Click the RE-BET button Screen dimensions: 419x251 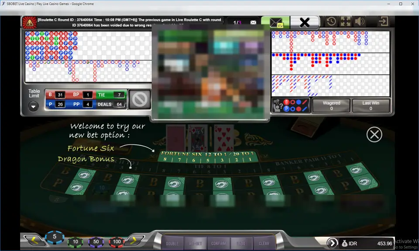point(196,244)
